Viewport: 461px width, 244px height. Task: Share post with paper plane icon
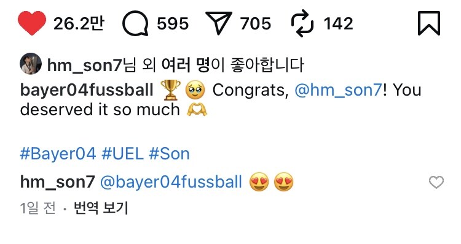click(218, 23)
